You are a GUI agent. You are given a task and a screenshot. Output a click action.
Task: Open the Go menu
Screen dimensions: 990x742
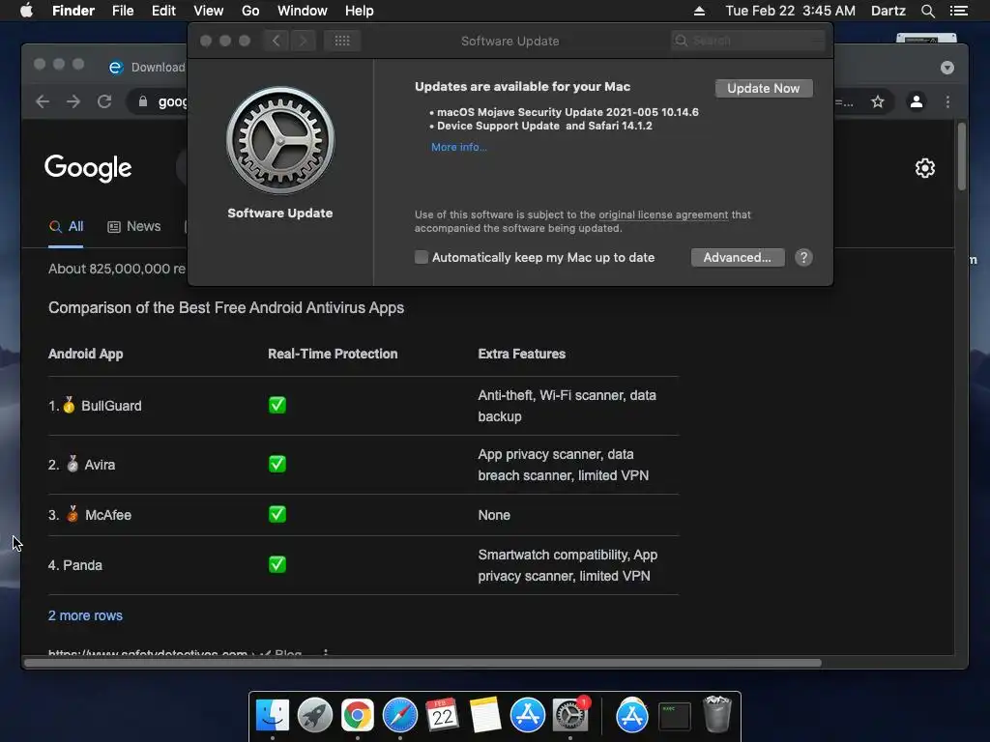250,11
